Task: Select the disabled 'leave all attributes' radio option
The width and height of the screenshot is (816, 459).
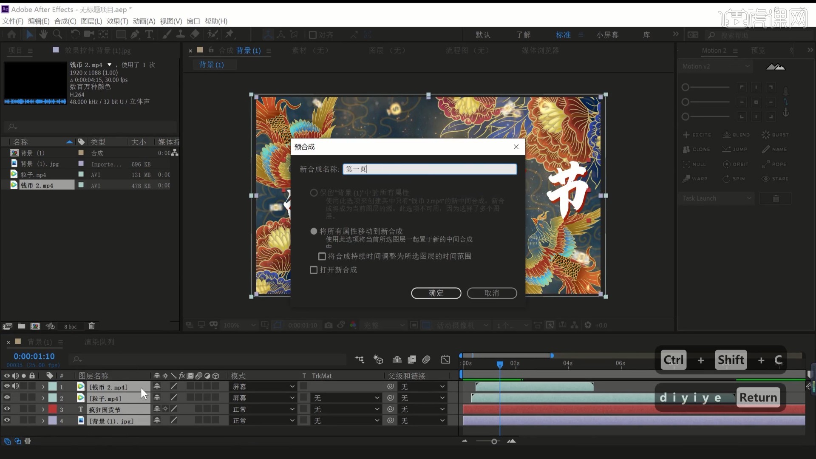Action: [314, 193]
